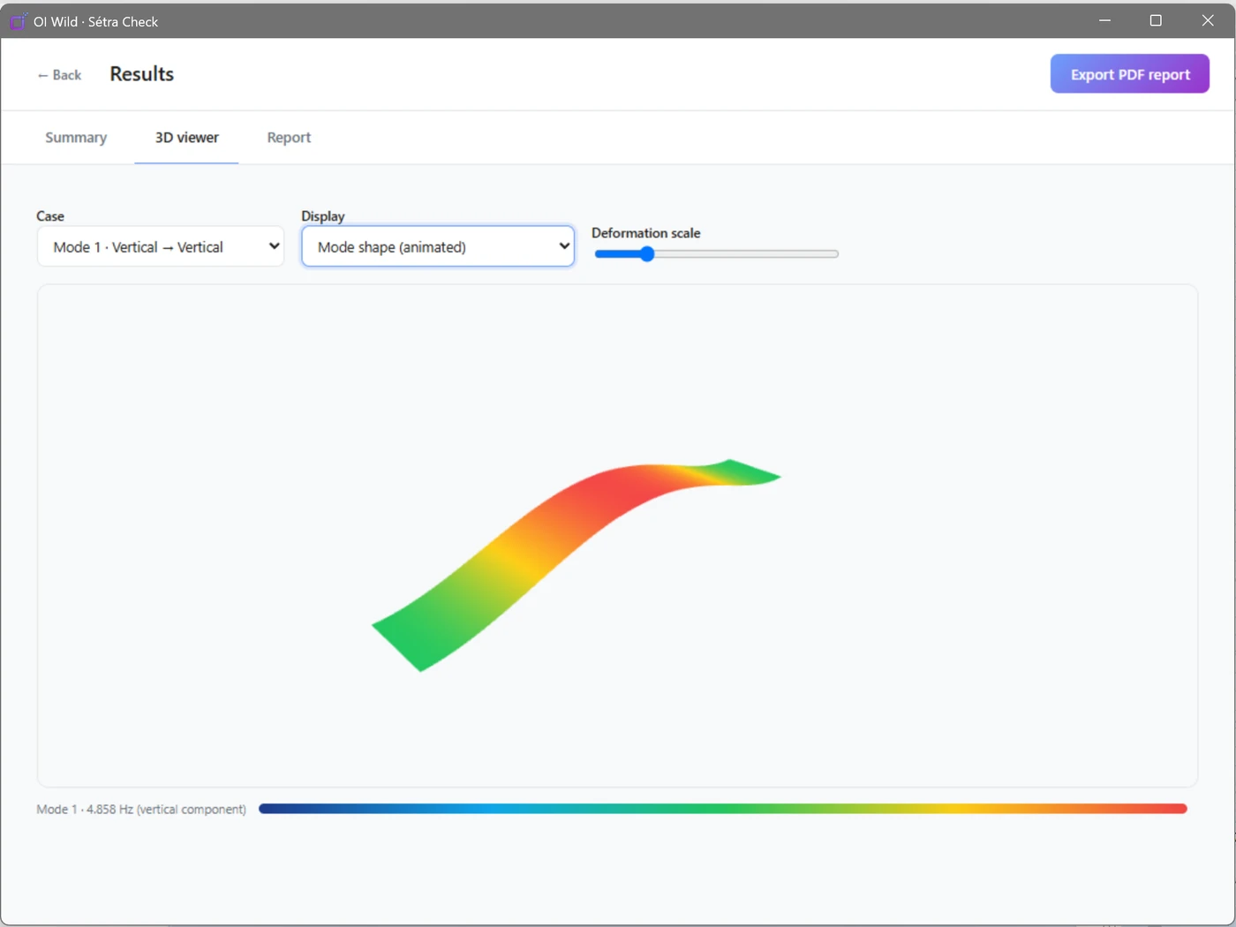
Task: Click the 'Deformation scale' label
Action: click(646, 233)
